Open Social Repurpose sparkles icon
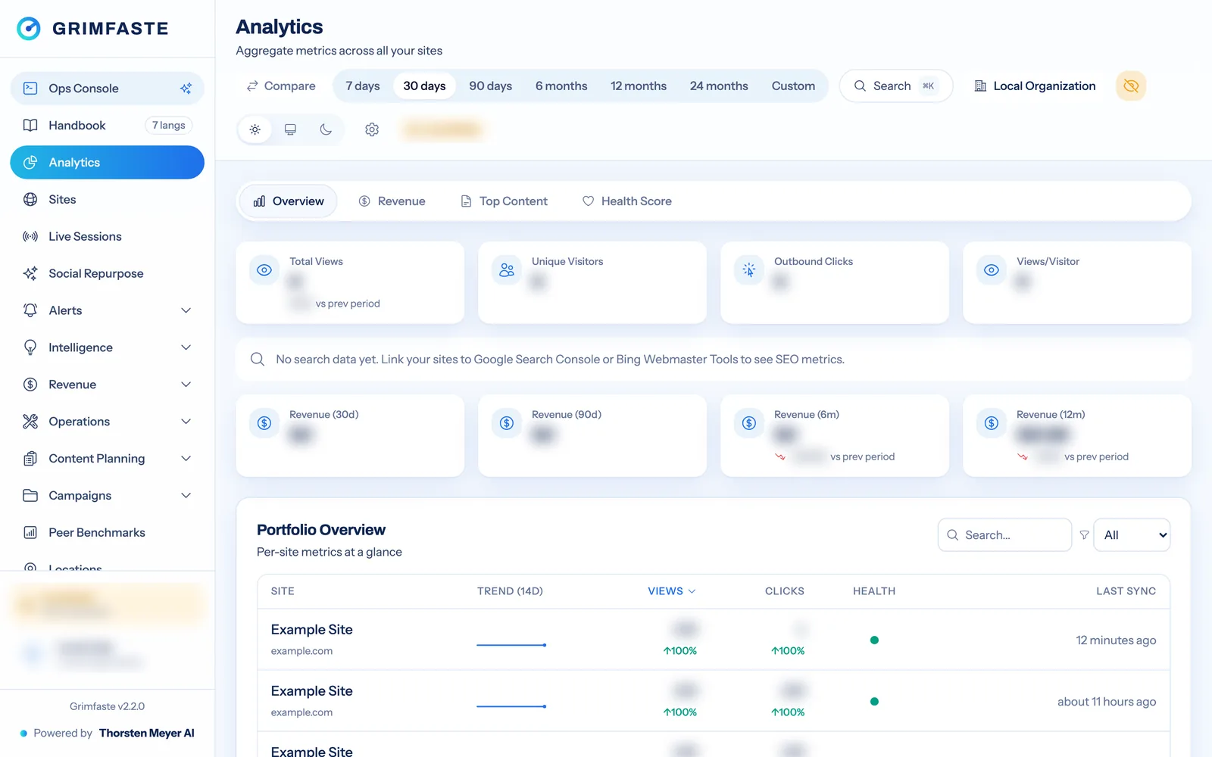This screenshot has height=757, width=1212. [x=30, y=274]
